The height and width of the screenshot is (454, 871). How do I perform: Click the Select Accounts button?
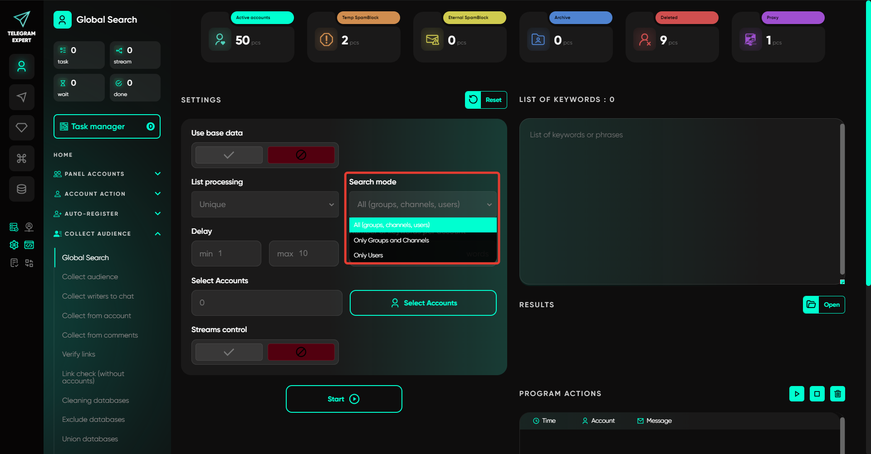point(423,303)
